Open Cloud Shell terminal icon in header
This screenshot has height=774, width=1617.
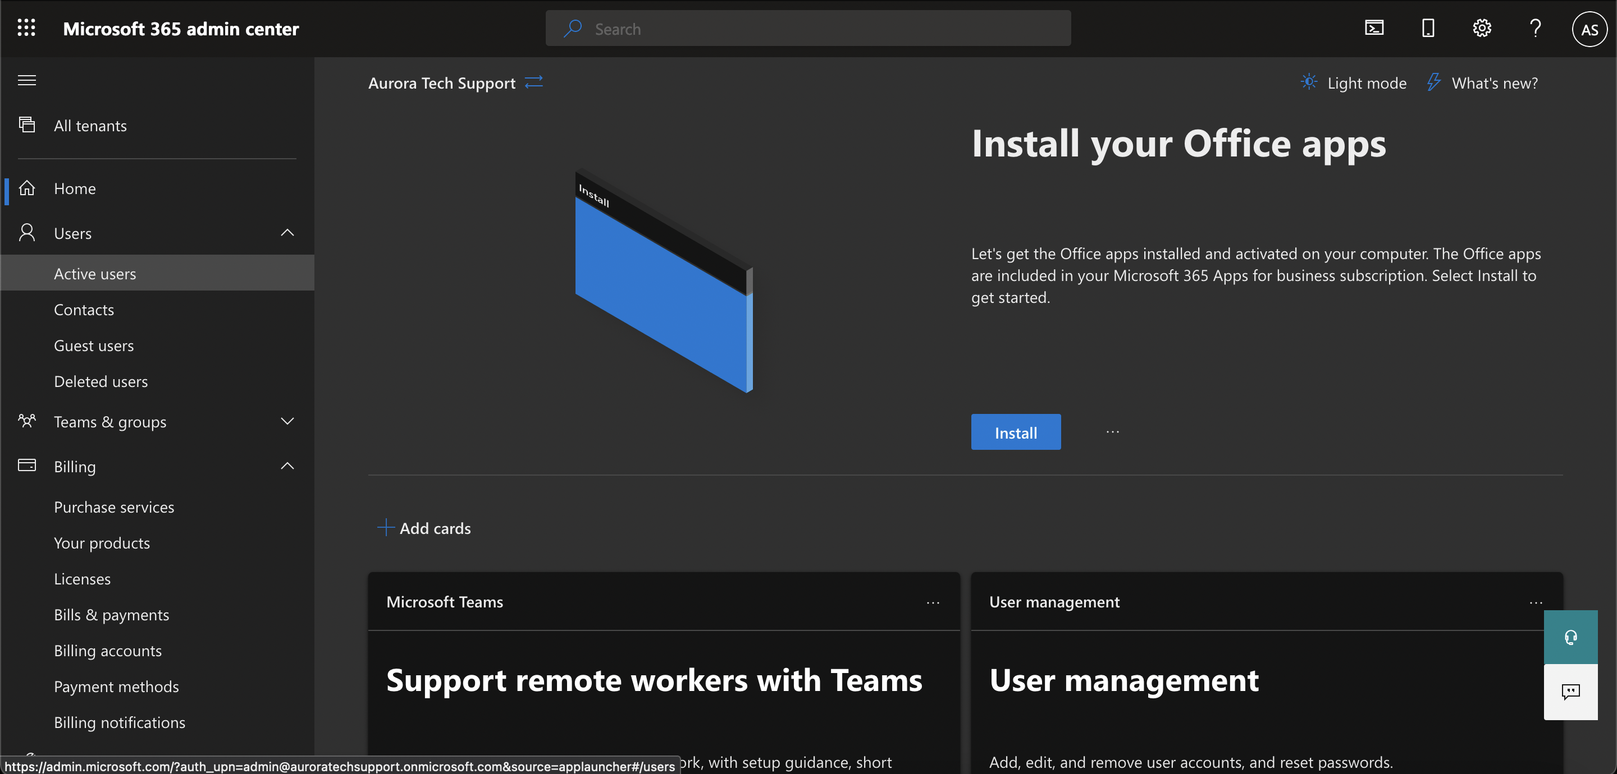(x=1374, y=28)
